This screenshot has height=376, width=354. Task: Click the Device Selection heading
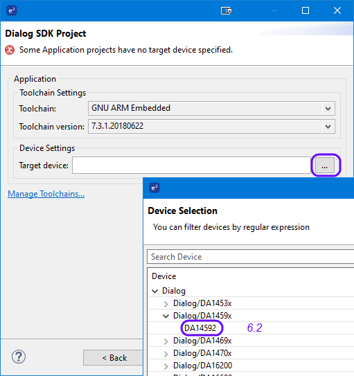[183, 211]
